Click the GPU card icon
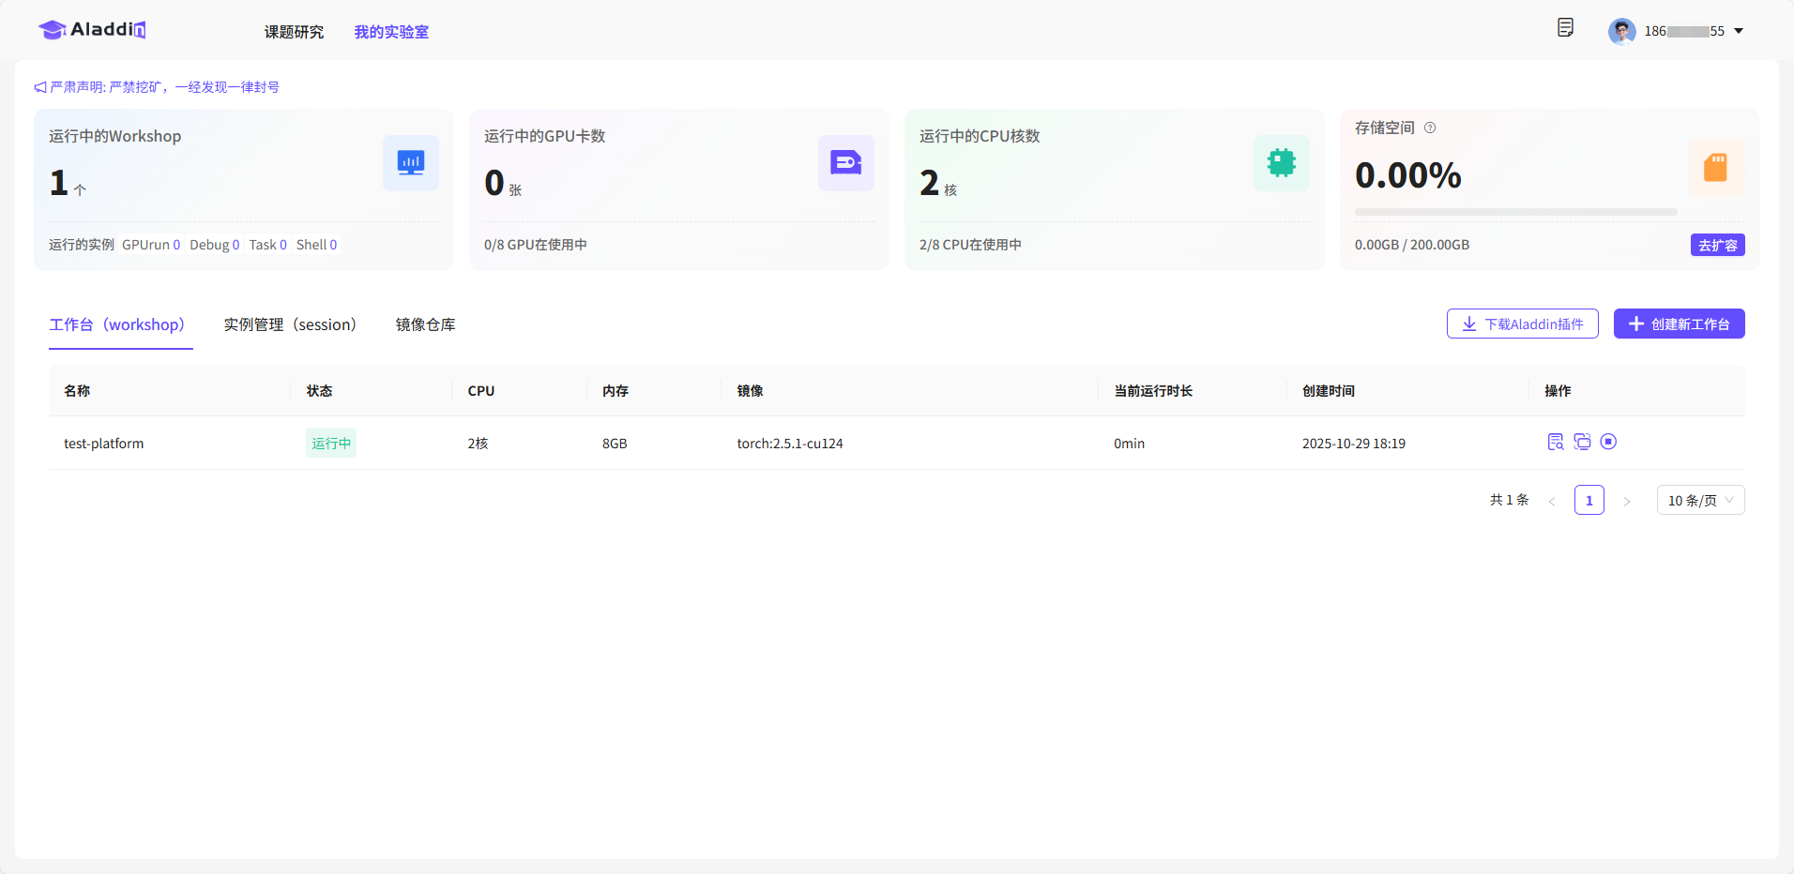 (845, 163)
